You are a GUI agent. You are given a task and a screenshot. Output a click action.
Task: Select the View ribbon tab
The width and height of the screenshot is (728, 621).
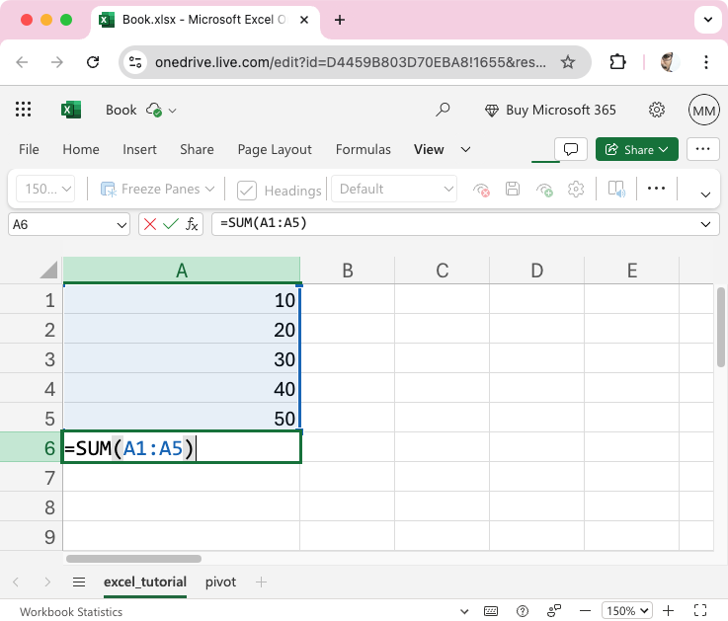429,149
